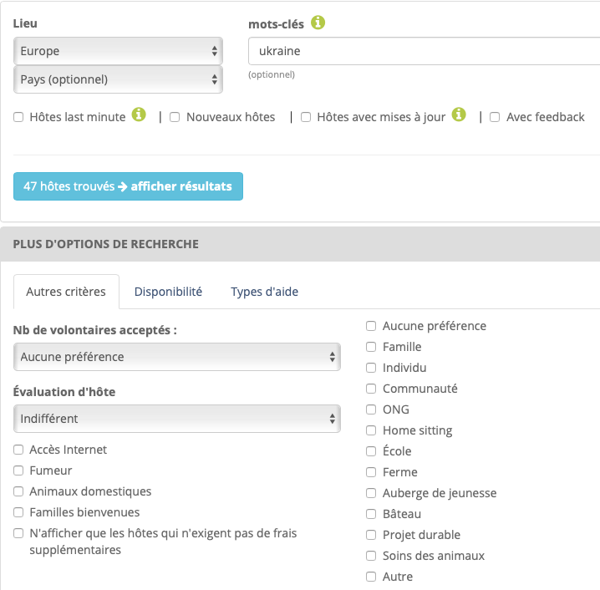Click info icon after Hôtes avec mises à jour
The width and height of the screenshot is (600, 590).
(x=459, y=115)
